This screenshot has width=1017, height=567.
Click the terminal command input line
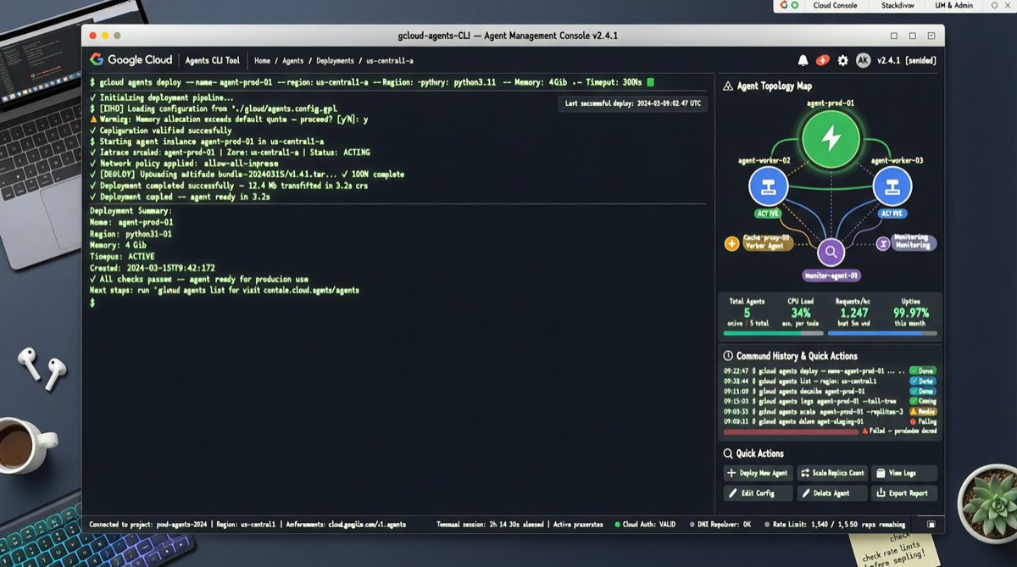click(371, 82)
